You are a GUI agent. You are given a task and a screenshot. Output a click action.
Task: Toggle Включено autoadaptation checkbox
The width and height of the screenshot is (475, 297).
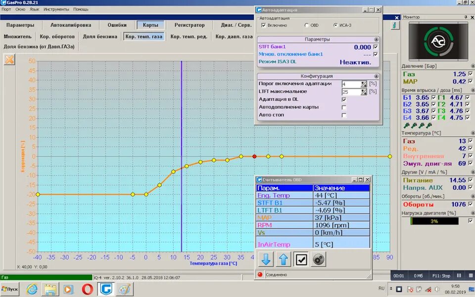(263, 25)
